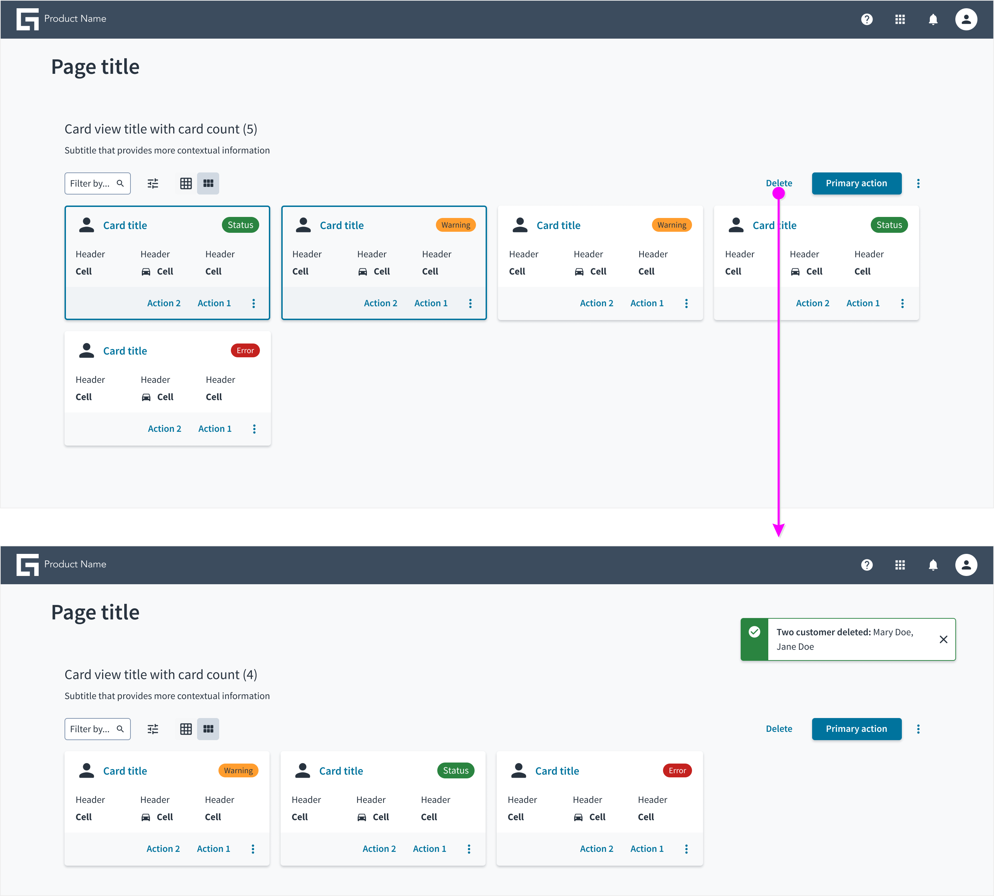This screenshot has height=896, width=994.
Task: Switch to table view in the upper toolbar
Action: pos(186,183)
